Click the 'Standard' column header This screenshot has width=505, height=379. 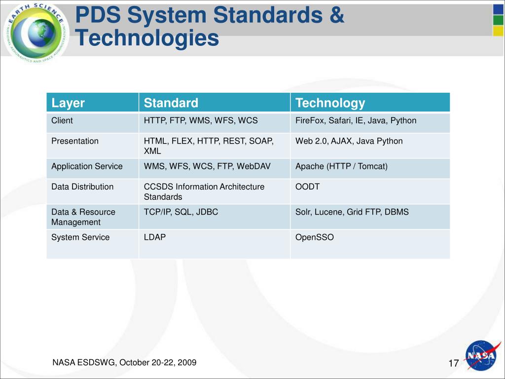(x=215, y=103)
